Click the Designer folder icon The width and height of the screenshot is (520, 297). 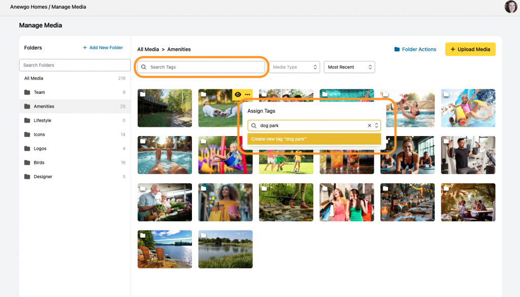coord(27,177)
